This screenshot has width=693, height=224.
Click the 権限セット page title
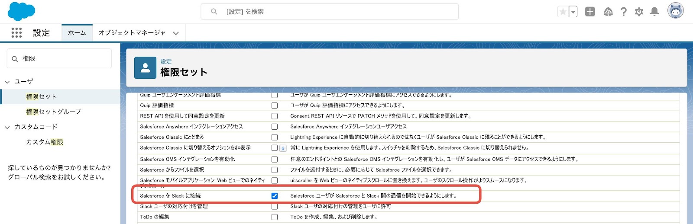[184, 72]
